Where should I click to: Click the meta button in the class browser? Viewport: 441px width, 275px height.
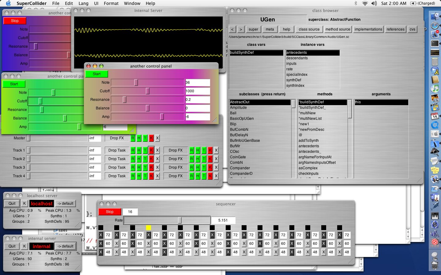(270, 29)
